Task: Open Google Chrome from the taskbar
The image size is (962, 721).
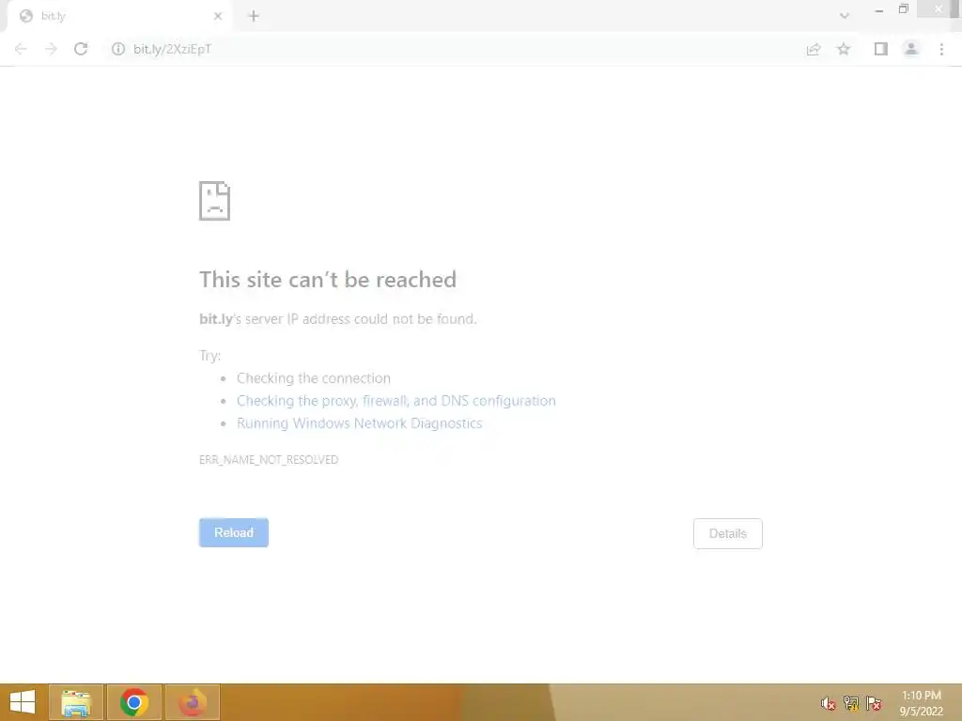Action: (134, 702)
